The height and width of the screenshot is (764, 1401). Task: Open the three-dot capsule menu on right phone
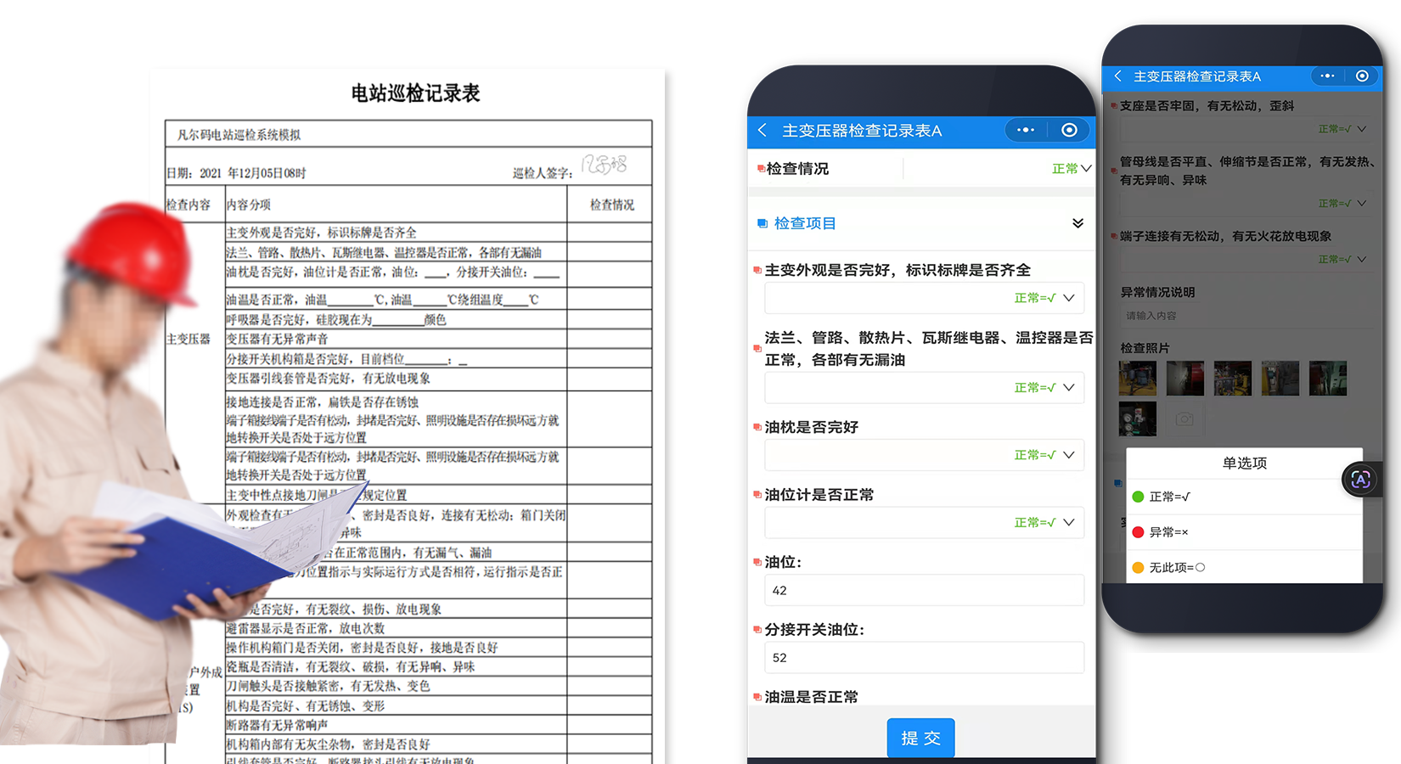click(1326, 76)
